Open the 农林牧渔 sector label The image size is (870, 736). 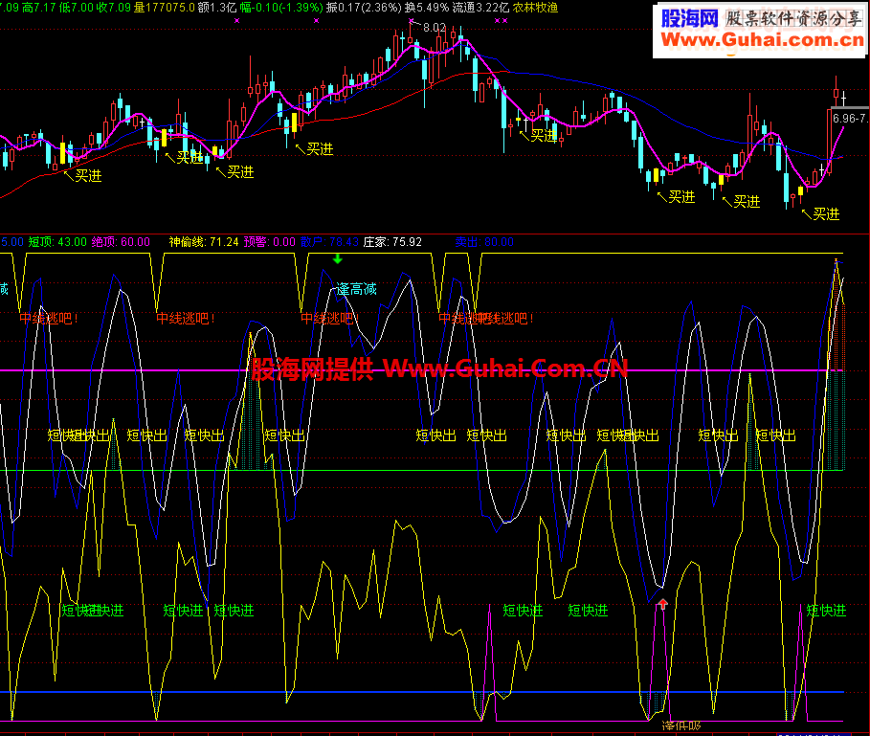click(x=535, y=8)
